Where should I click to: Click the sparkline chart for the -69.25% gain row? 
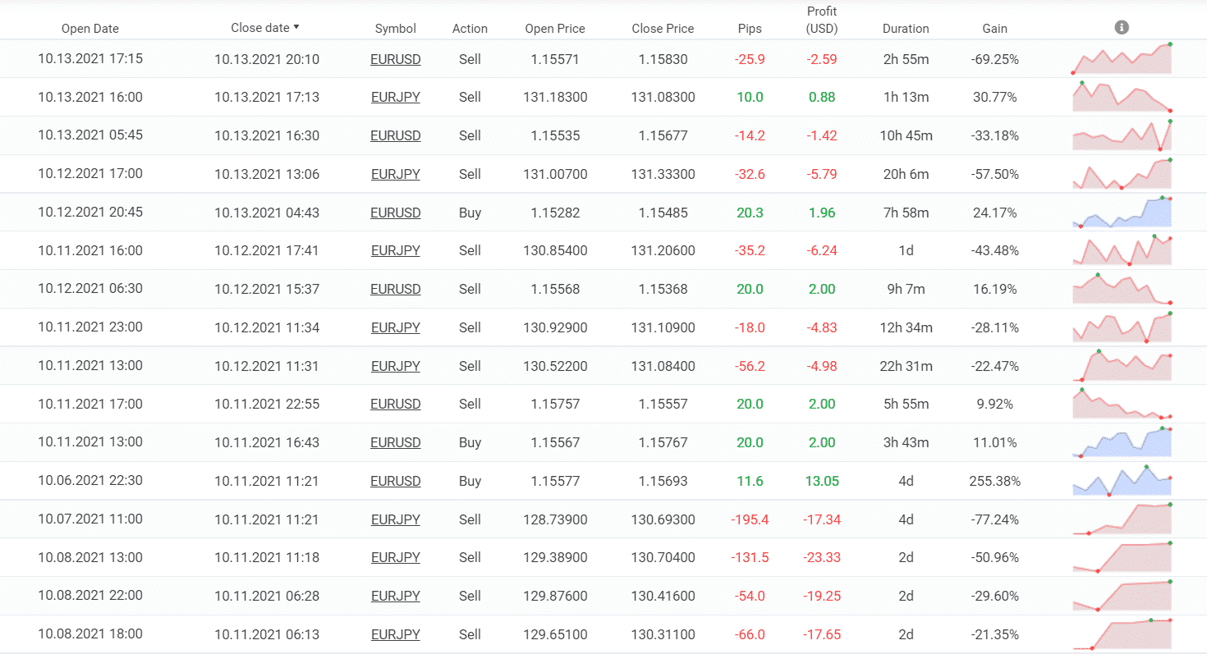click(x=1122, y=58)
